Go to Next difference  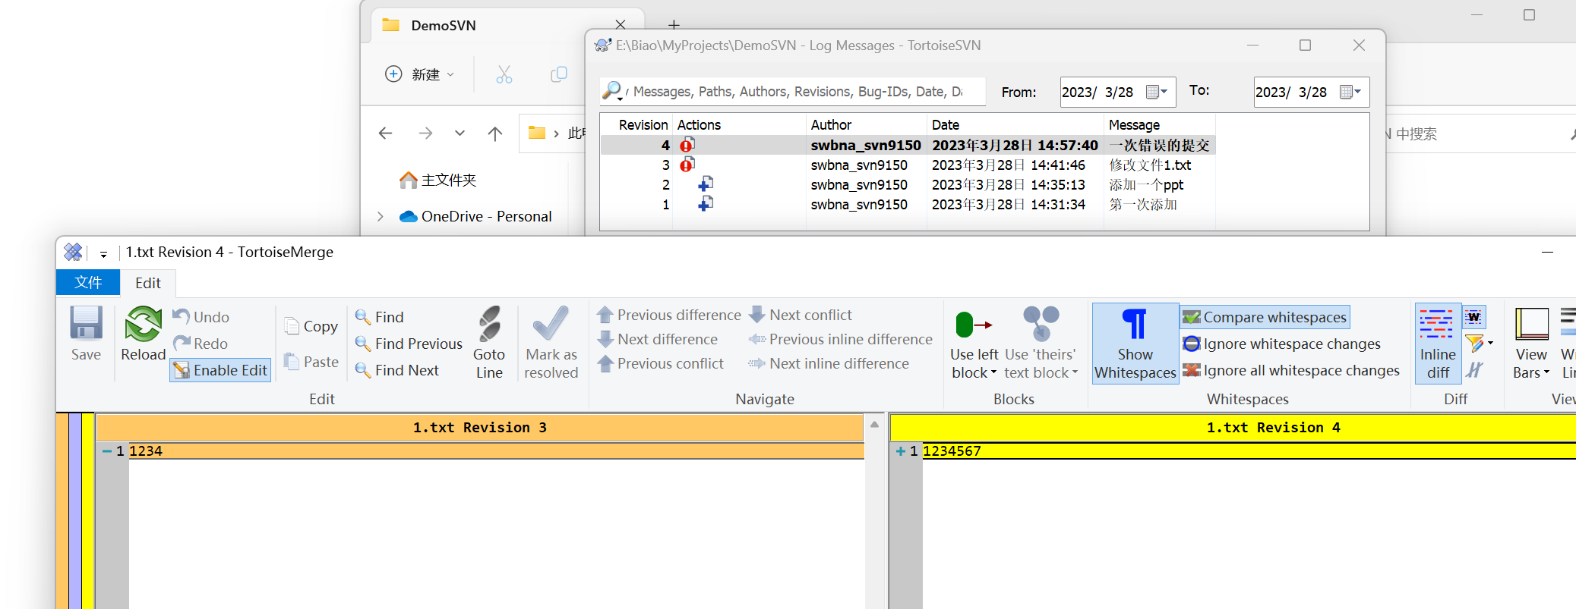[658, 339]
